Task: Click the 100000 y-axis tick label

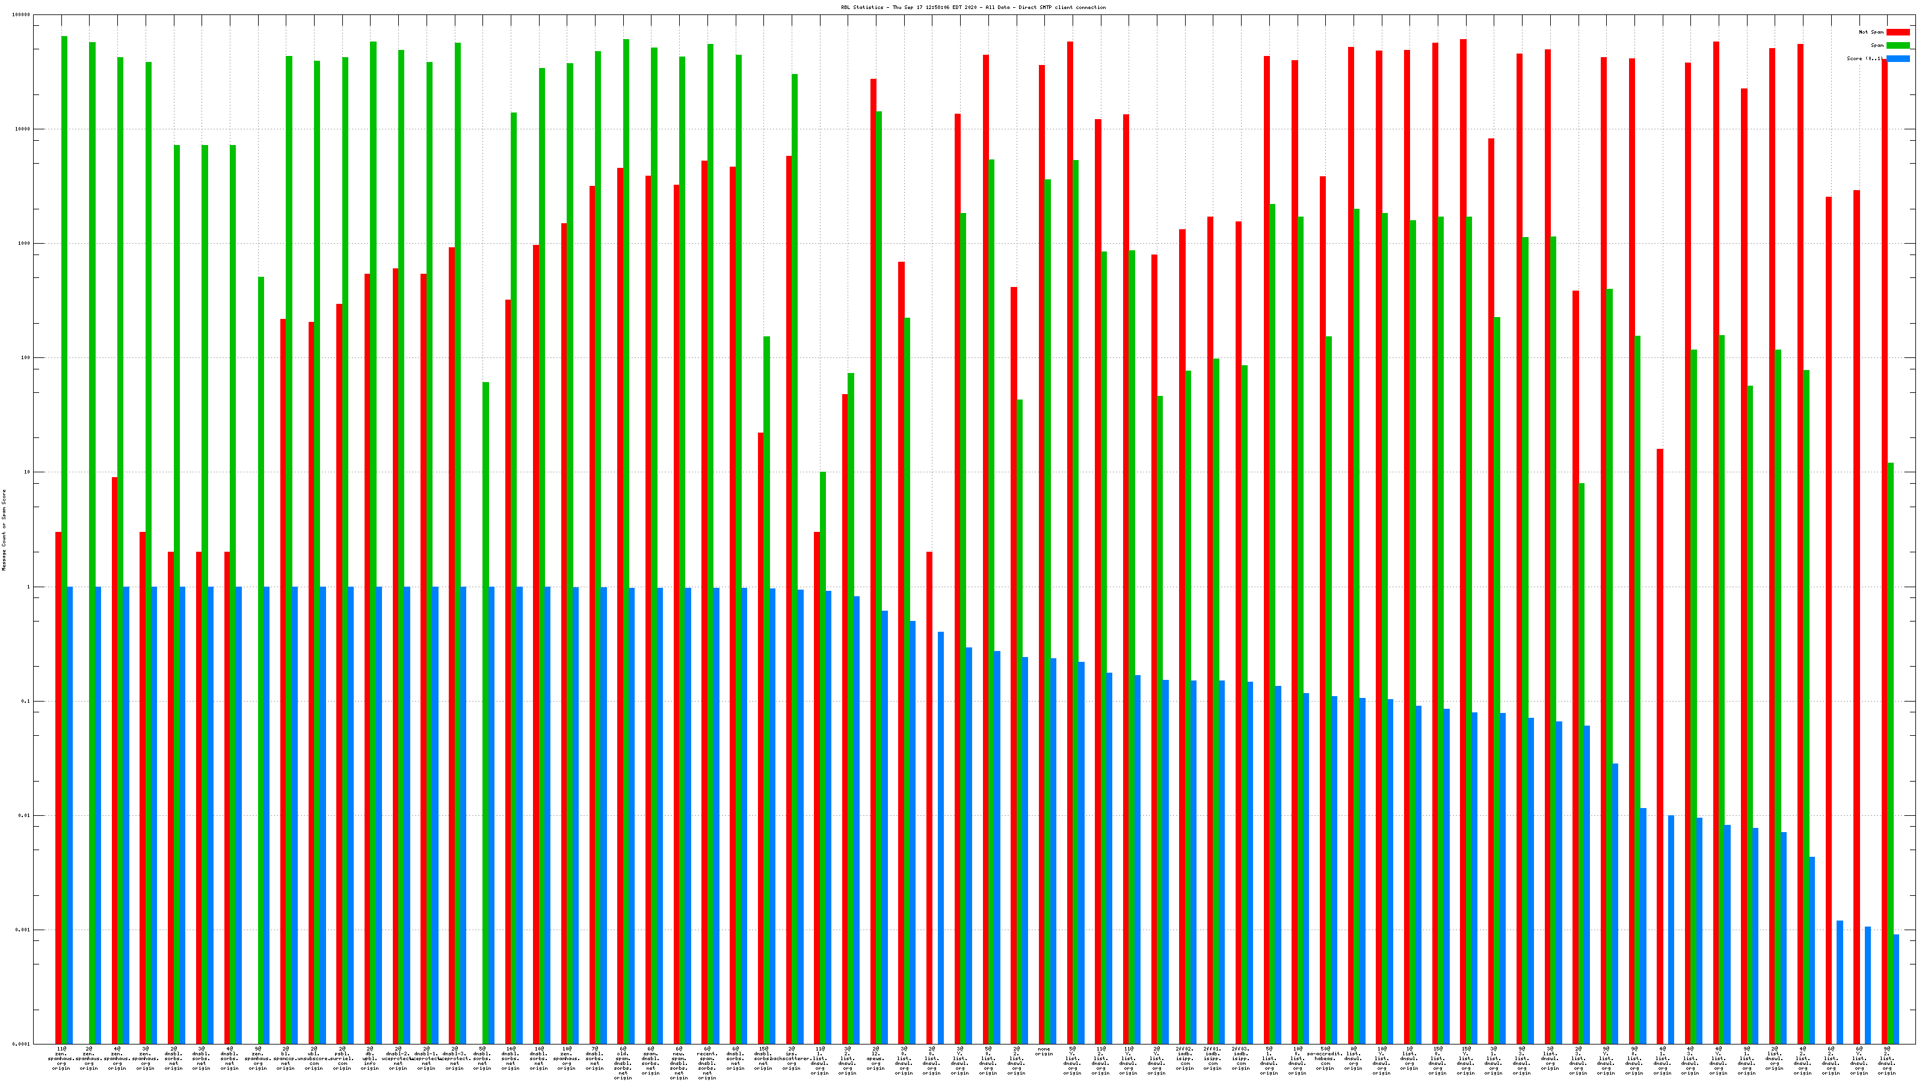Action: [22, 15]
